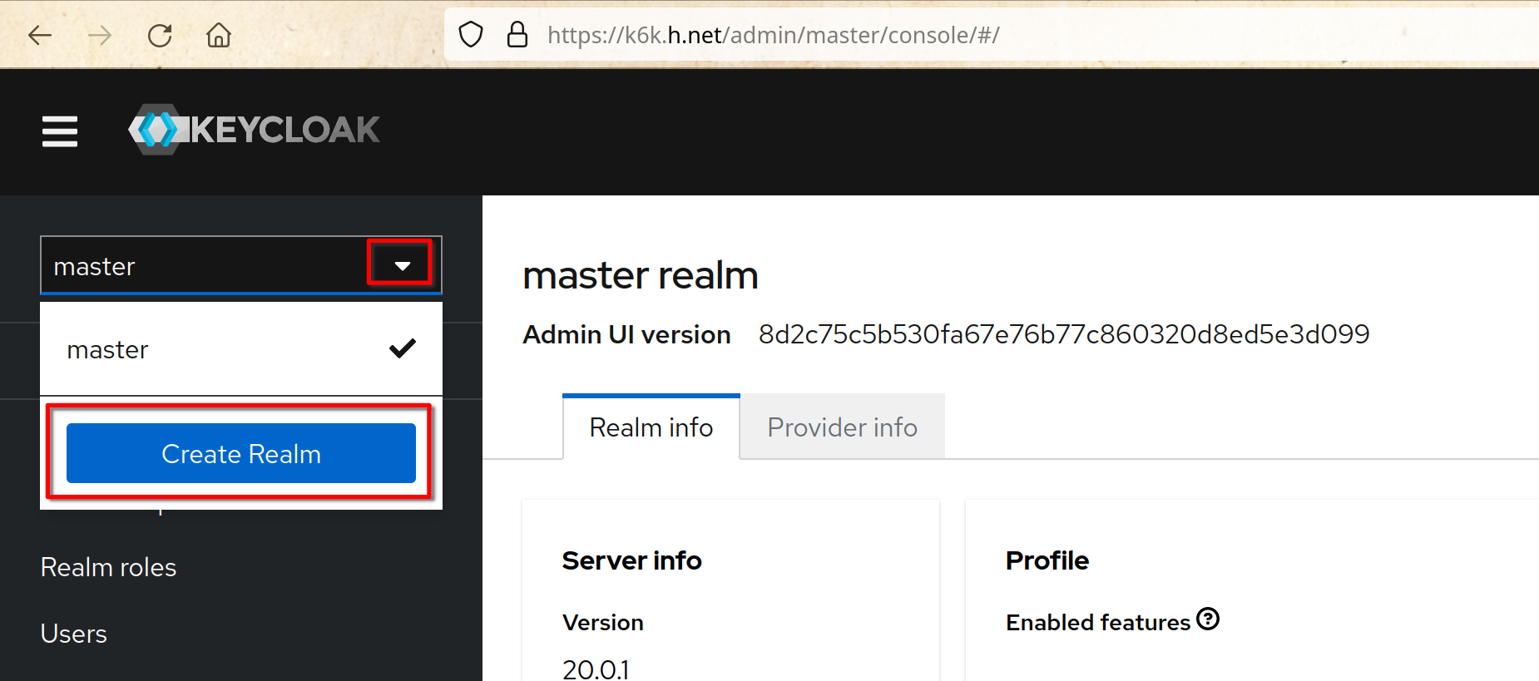This screenshot has height=681, width=1539.
Task: Click the browser forward arrow
Action: tap(100, 35)
